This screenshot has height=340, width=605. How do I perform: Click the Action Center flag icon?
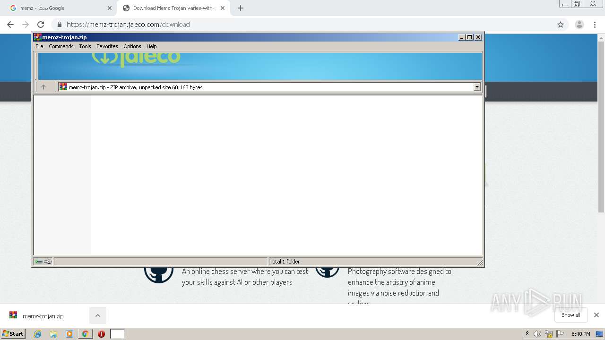(560, 334)
